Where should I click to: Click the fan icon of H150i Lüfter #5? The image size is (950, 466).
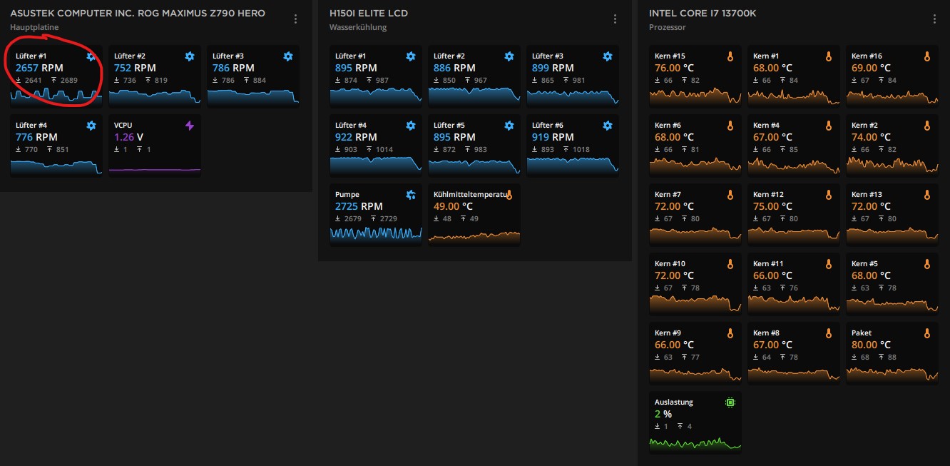(509, 126)
